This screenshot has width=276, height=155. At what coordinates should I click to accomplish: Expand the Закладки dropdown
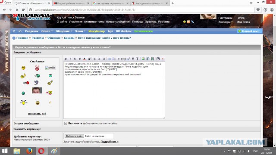226,22
